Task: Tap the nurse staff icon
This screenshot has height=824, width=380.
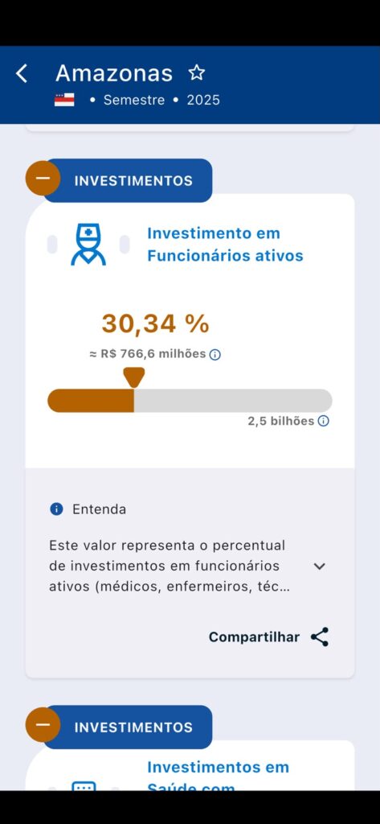Action: [88, 245]
